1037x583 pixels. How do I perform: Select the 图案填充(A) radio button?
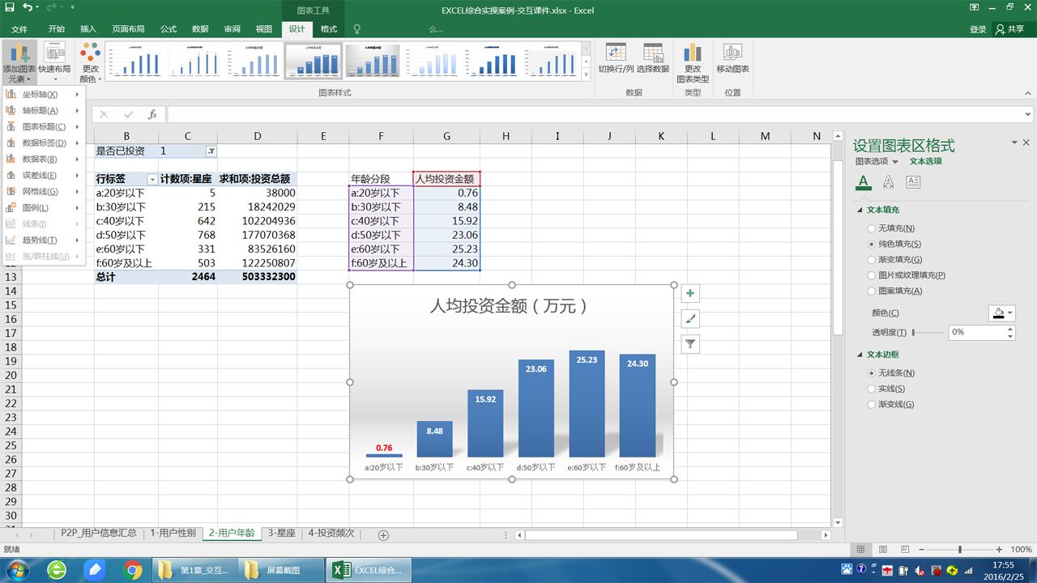pos(872,291)
